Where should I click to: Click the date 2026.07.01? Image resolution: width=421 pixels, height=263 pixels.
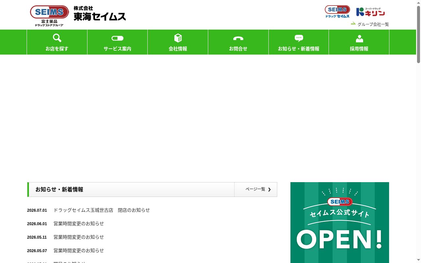click(x=37, y=210)
